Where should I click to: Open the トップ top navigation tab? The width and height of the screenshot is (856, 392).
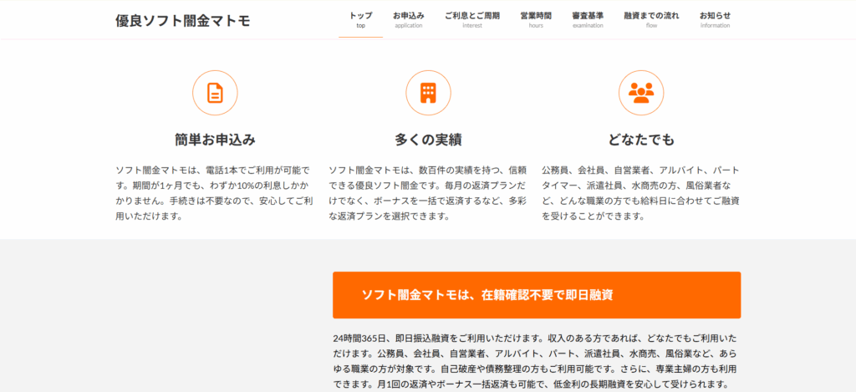tap(361, 20)
